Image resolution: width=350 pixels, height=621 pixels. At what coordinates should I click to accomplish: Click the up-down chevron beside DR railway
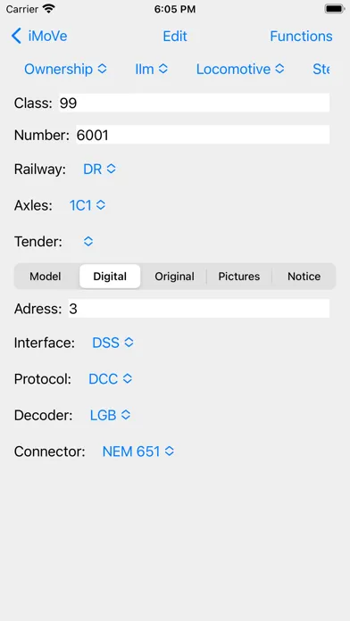[112, 170]
